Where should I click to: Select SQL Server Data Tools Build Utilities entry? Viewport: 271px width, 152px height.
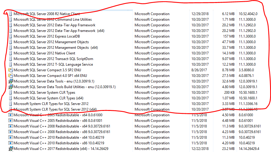[x=64, y=87]
